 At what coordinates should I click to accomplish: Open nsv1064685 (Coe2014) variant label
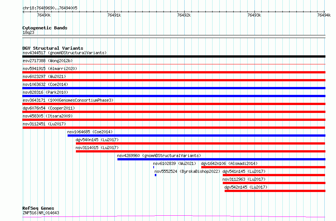(x=90, y=132)
